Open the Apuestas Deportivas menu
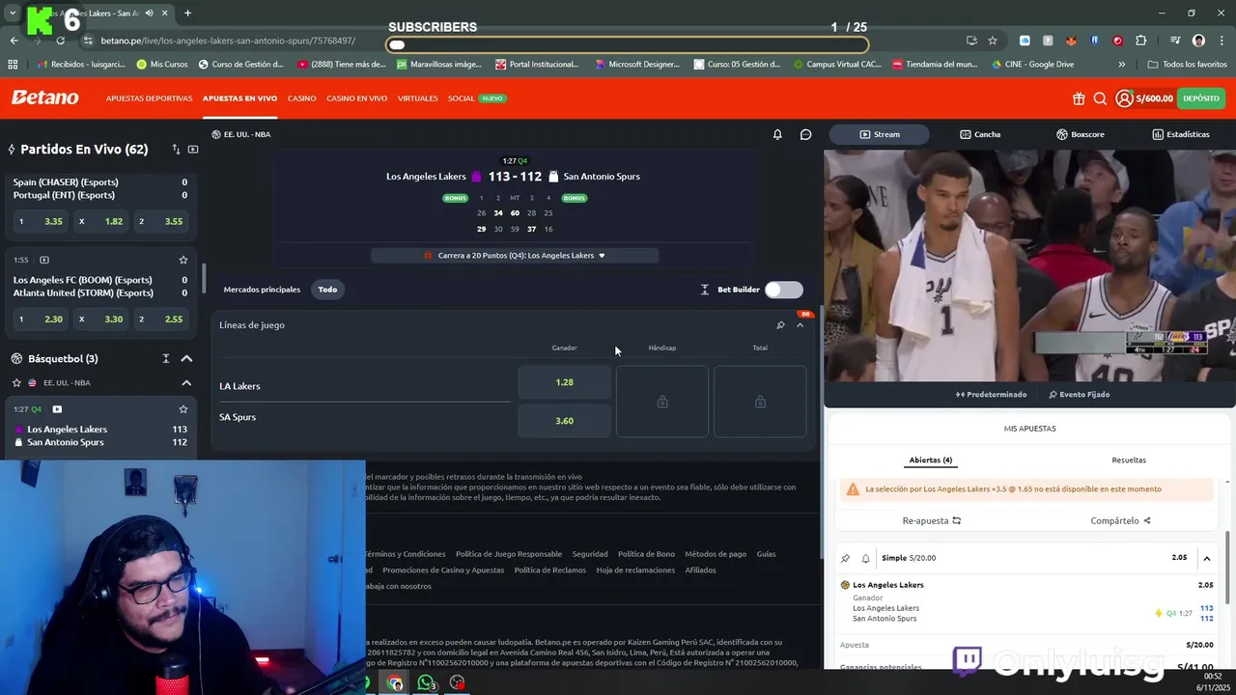This screenshot has width=1236, height=695. [149, 98]
